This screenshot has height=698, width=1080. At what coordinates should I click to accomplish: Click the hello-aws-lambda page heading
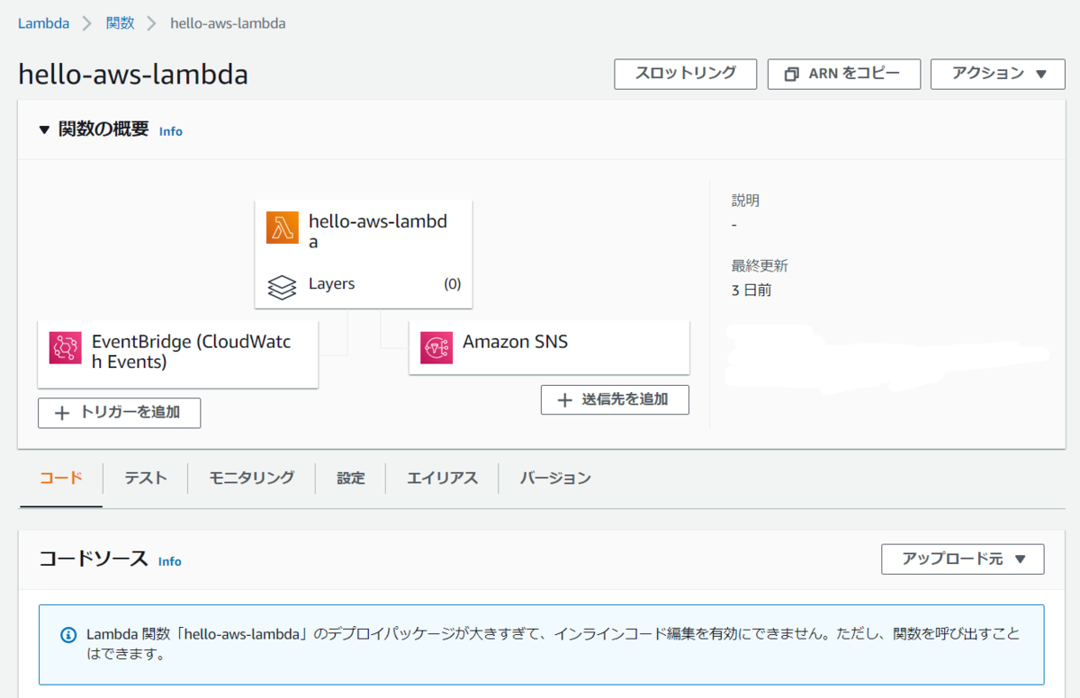133,75
